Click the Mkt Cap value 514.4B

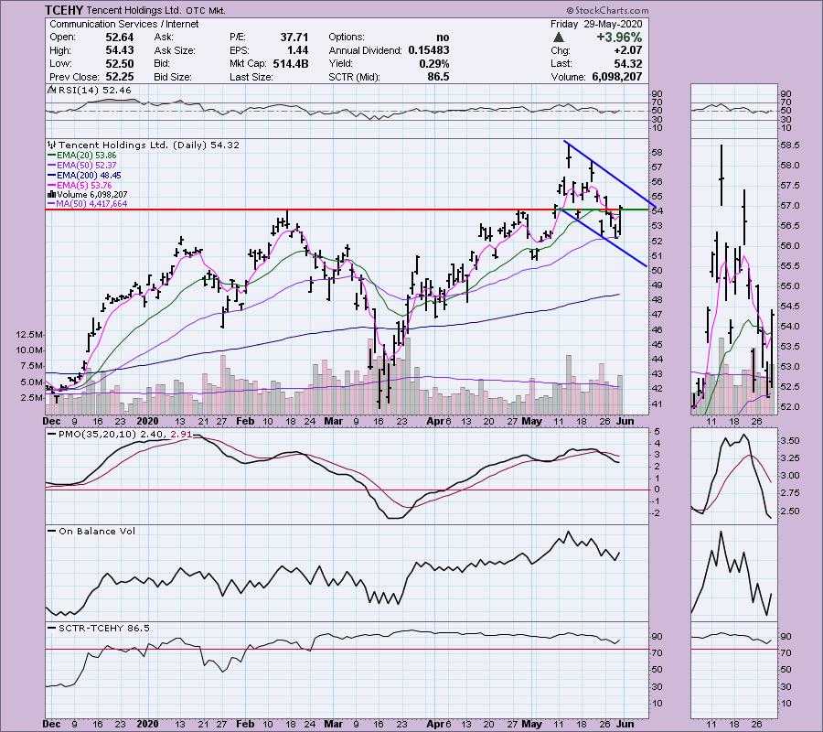pyautogui.click(x=291, y=63)
